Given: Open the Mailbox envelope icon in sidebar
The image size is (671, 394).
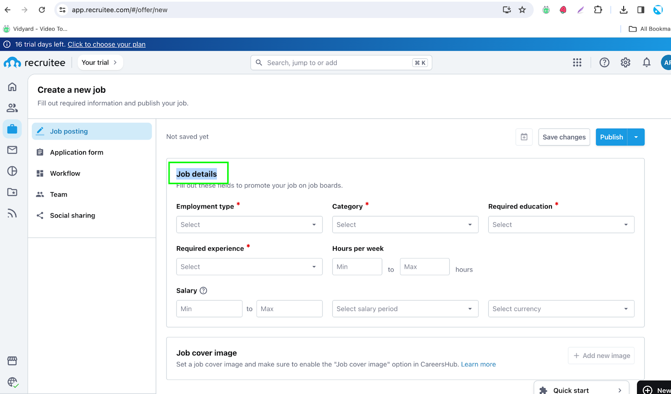Looking at the screenshot, I should [x=12, y=150].
